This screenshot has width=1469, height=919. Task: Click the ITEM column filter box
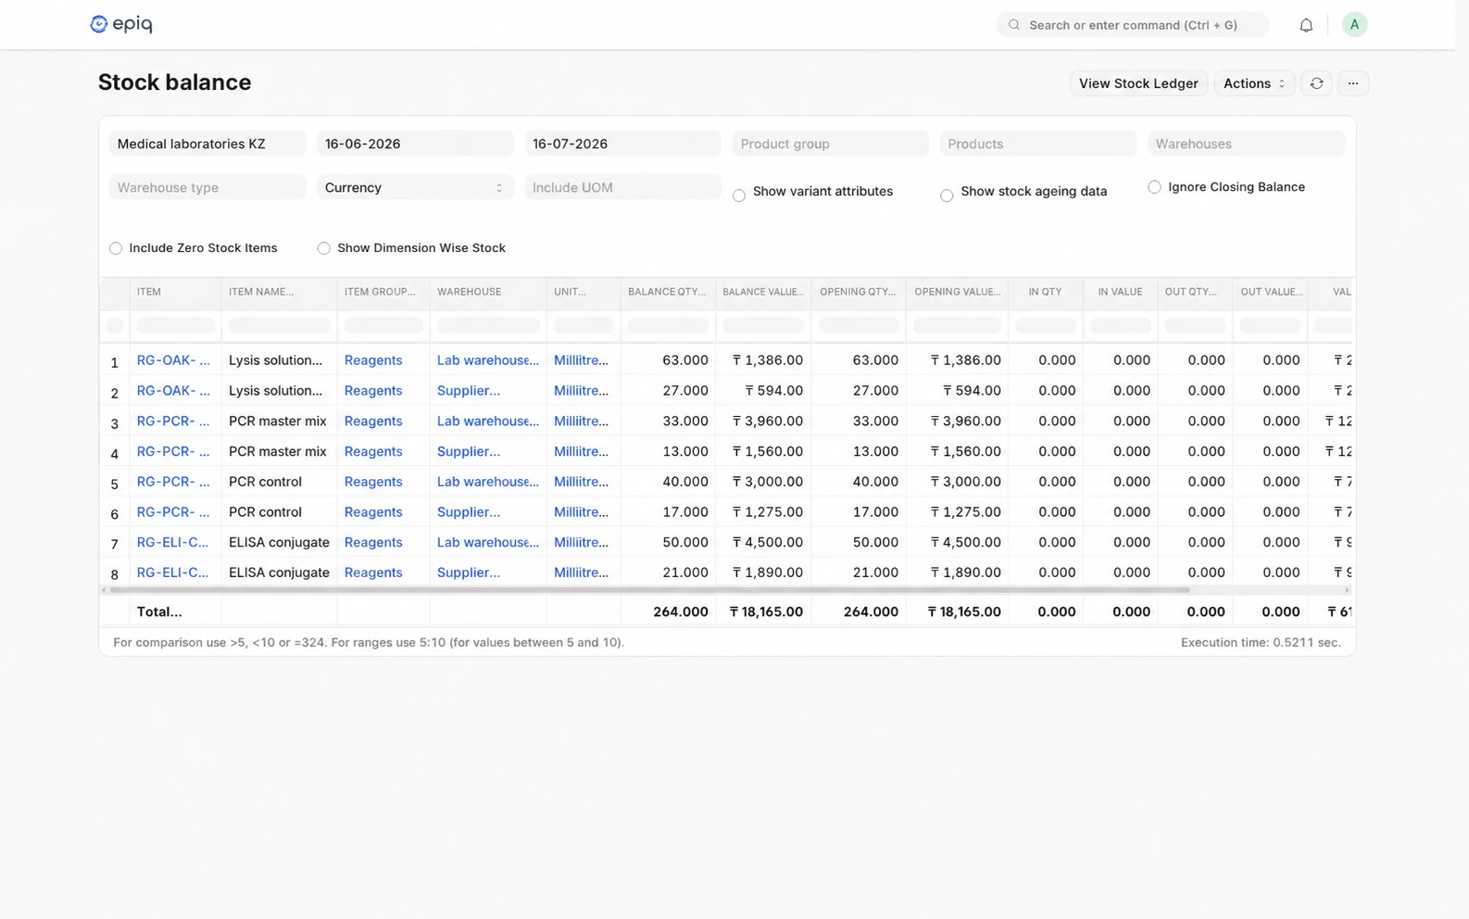175,326
